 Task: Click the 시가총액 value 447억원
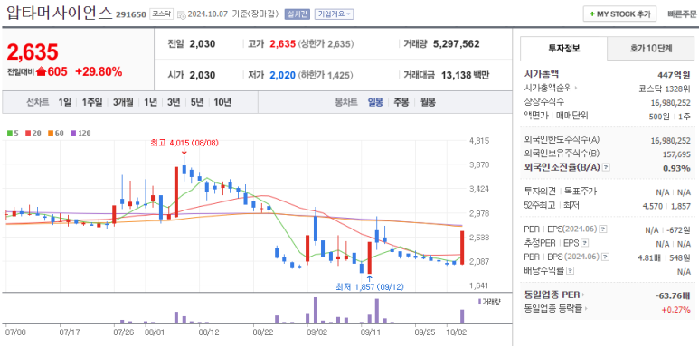click(x=674, y=74)
